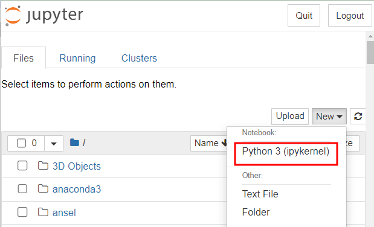Click the ansel folder icon
The image size is (374, 227).
(43, 212)
